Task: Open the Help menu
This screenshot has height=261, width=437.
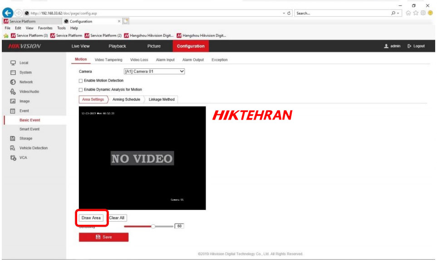Action: (74, 28)
